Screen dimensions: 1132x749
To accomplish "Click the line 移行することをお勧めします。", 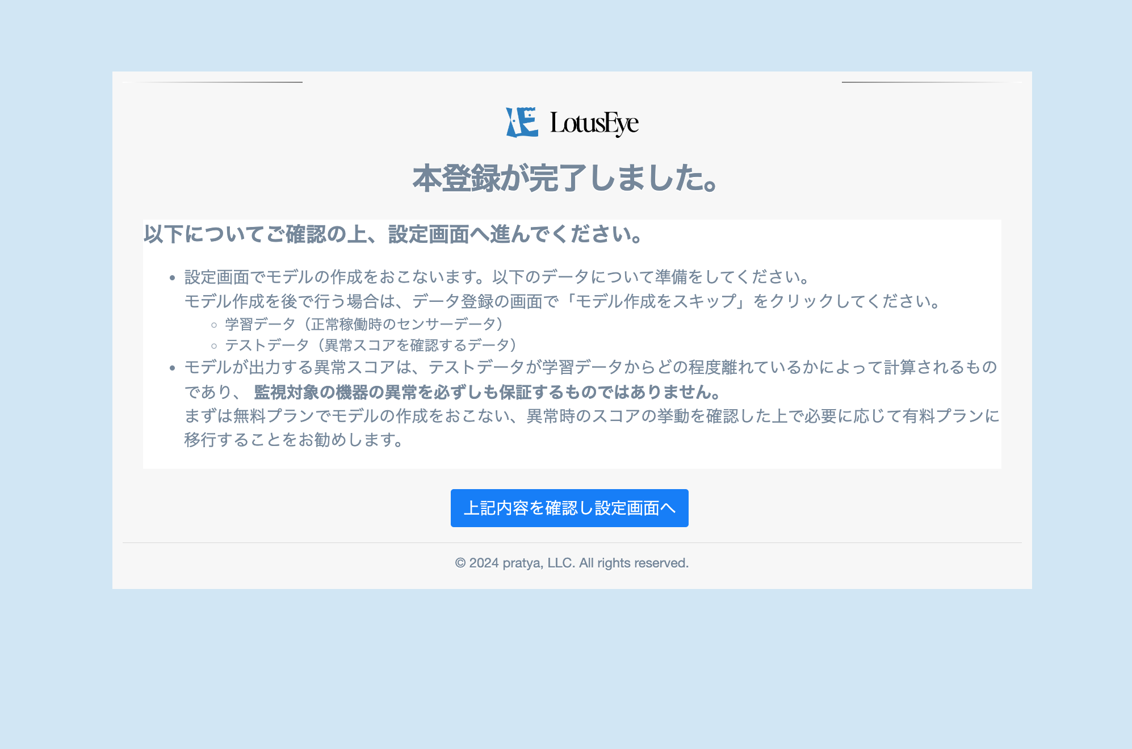I will (x=294, y=440).
